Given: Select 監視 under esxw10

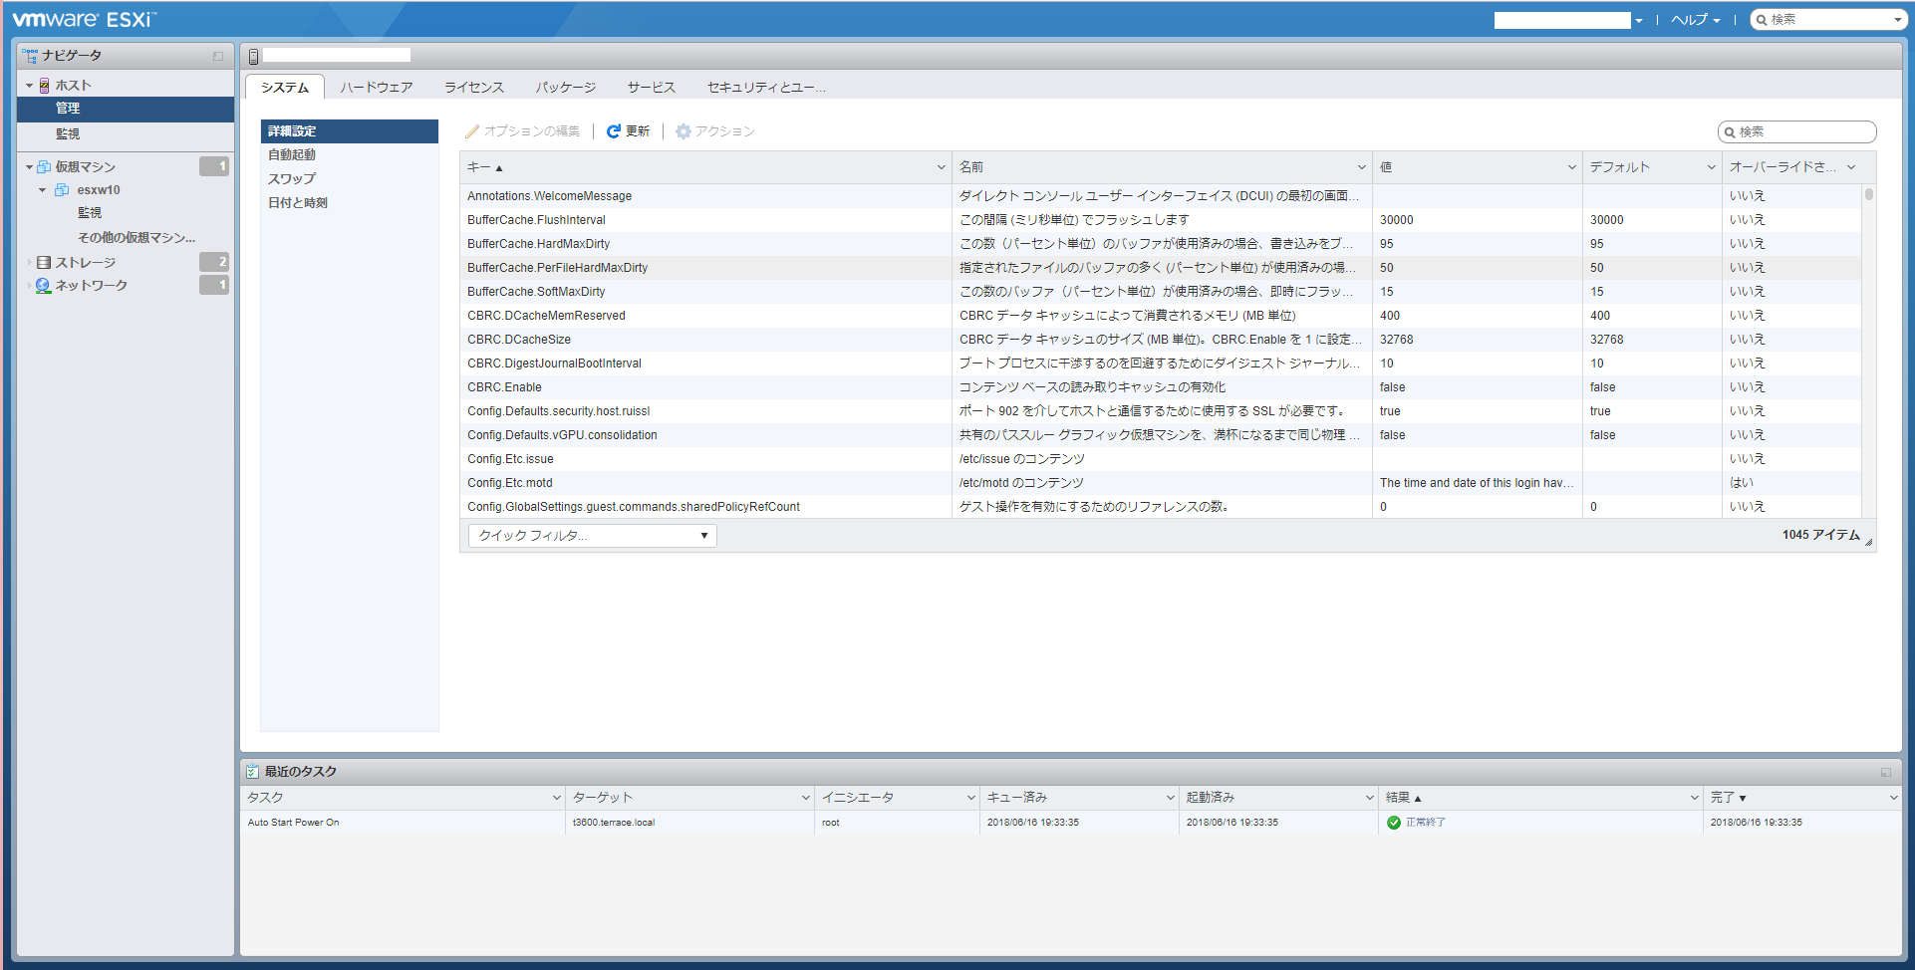Looking at the screenshot, I should coord(90,213).
